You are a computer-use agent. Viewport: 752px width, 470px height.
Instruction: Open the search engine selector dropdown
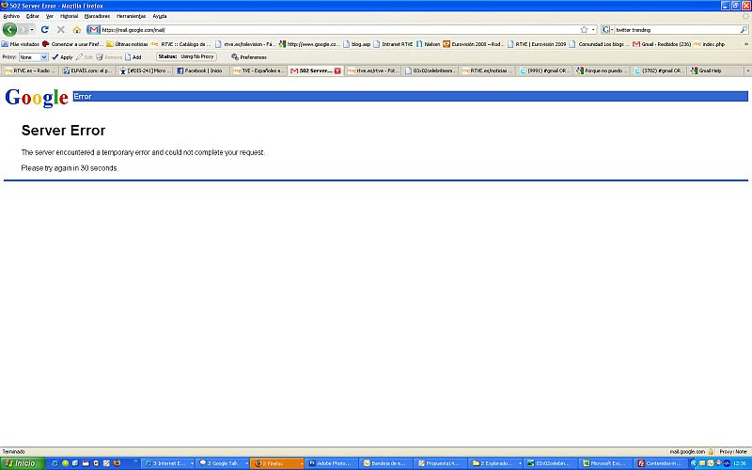608,29
